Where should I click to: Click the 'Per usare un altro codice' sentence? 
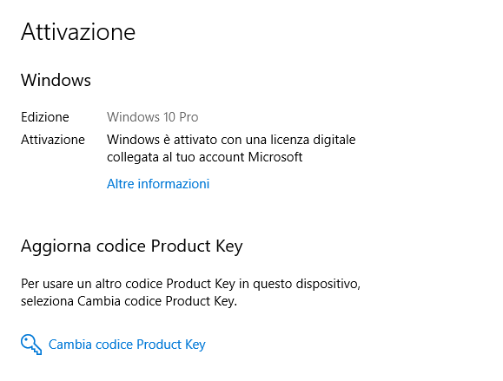pos(190,284)
